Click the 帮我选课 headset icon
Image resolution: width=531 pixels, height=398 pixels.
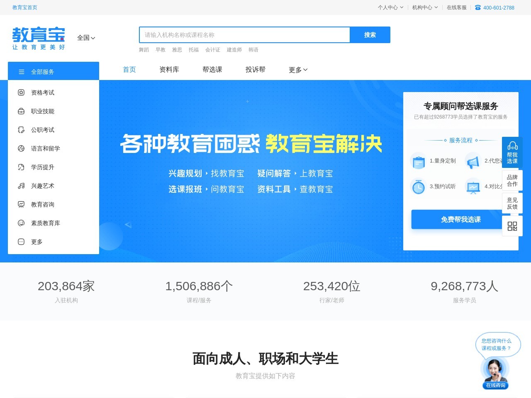512,146
